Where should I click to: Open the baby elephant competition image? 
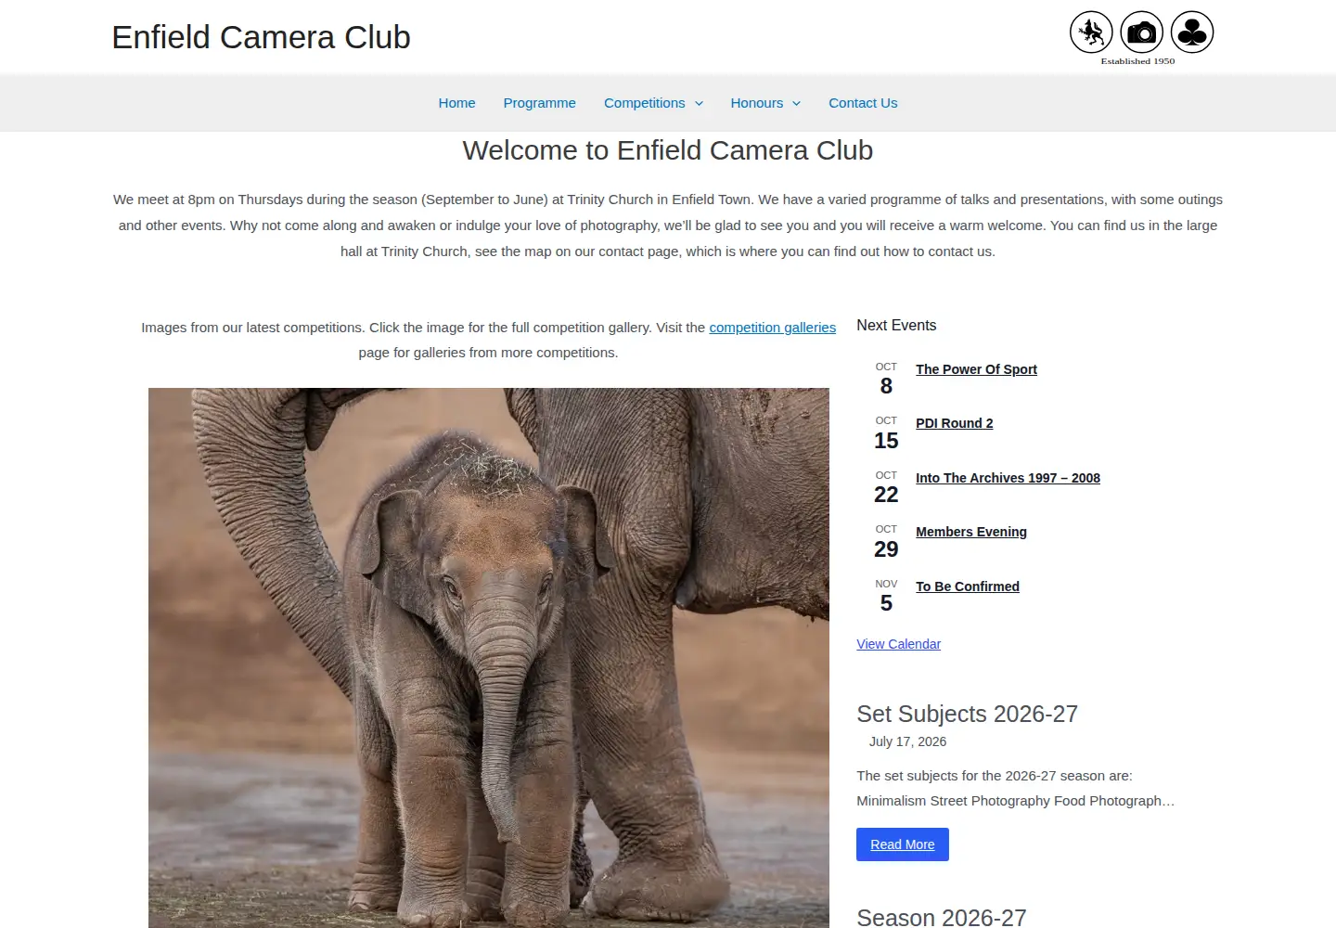pos(489,657)
